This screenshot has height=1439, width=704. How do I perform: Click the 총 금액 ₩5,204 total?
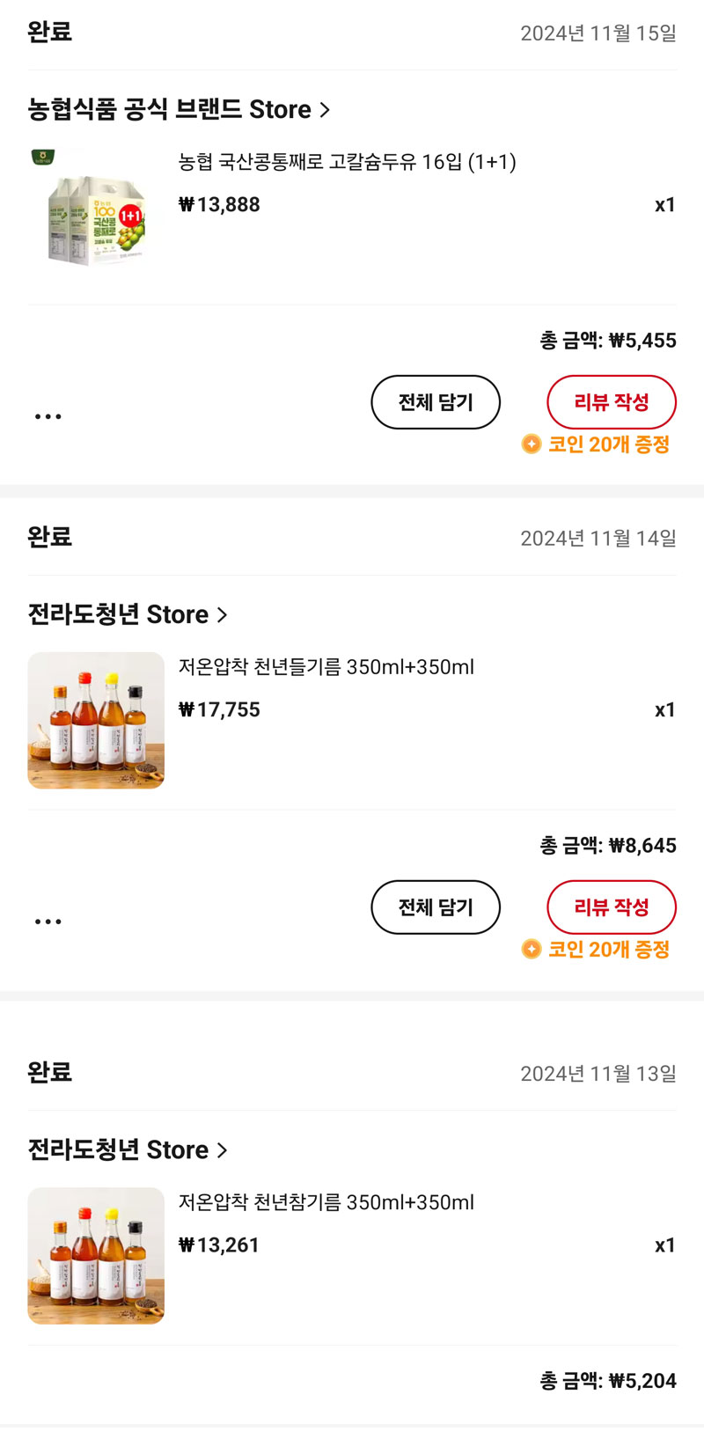click(x=607, y=1381)
